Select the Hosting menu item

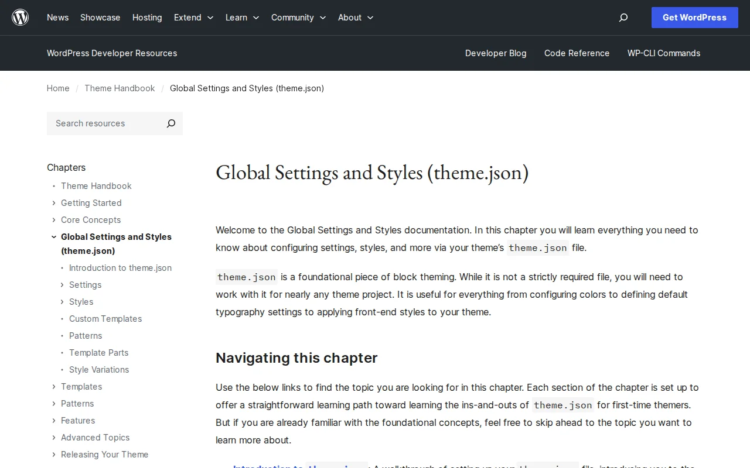tap(147, 18)
